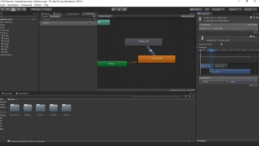
Task: Select the ninja_stay state node
Action: (157, 59)
